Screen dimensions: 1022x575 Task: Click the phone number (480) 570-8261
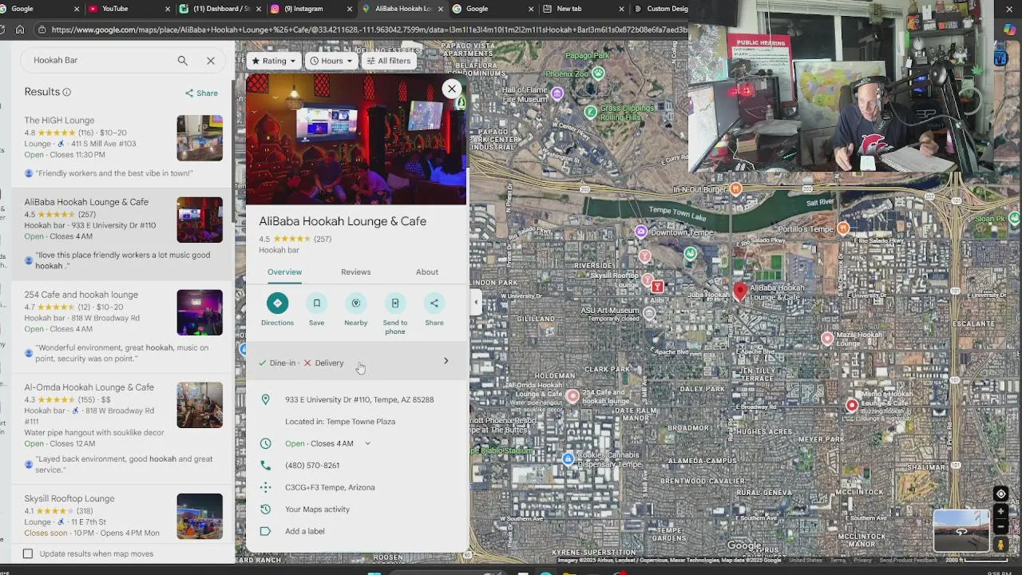[312, 466]
